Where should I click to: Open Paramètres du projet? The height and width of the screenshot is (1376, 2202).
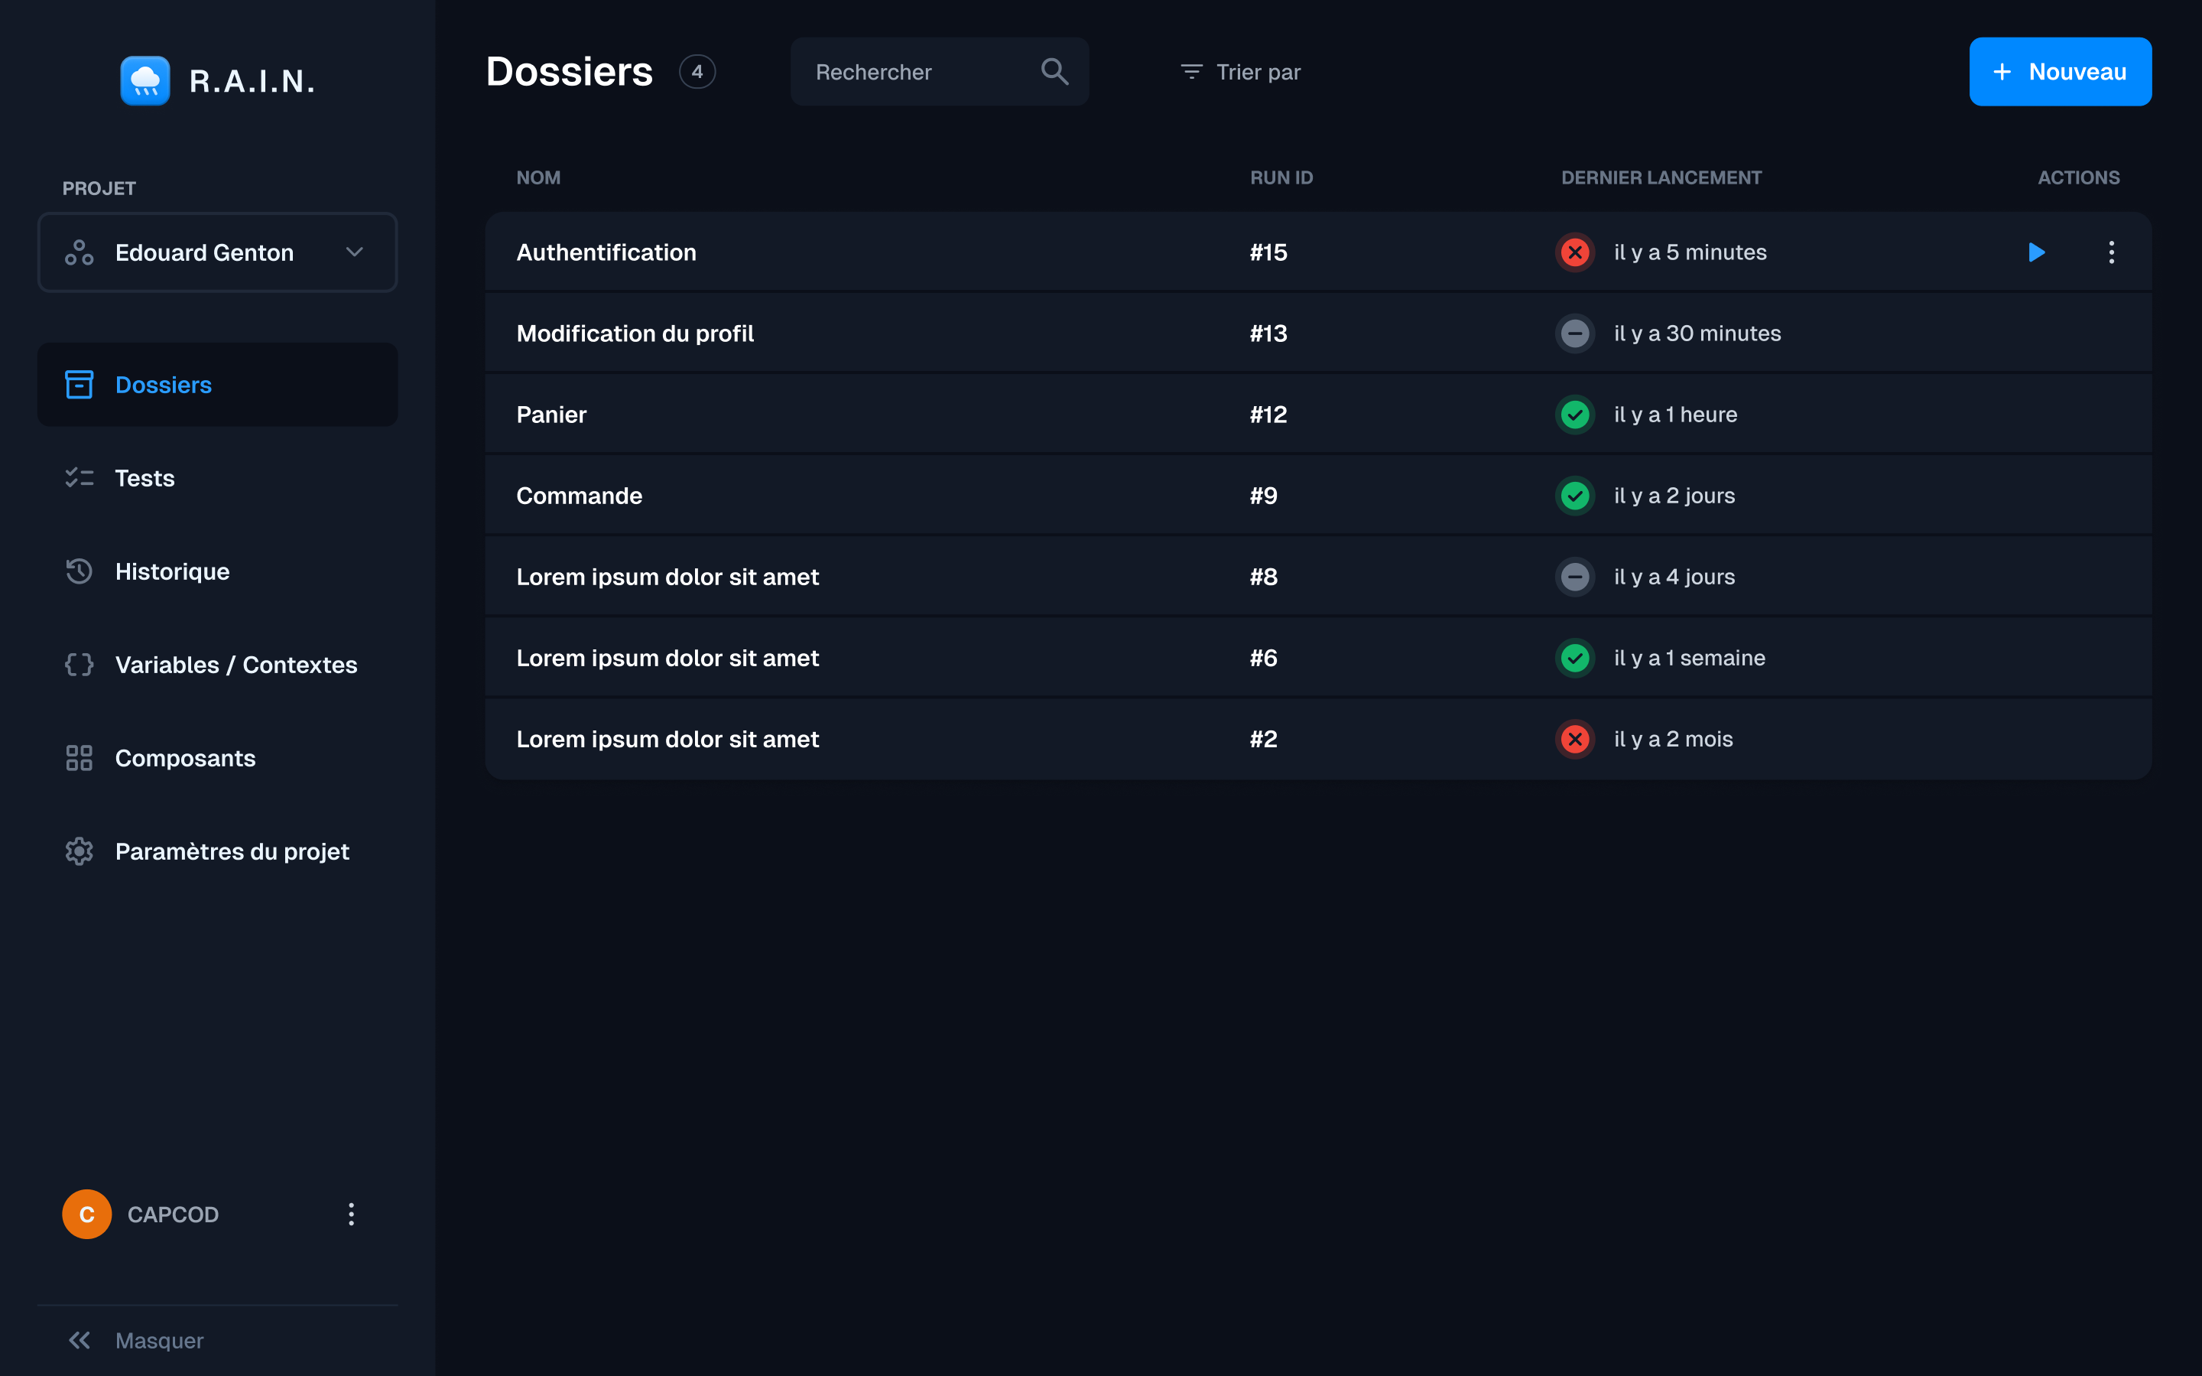coord(217,851)
